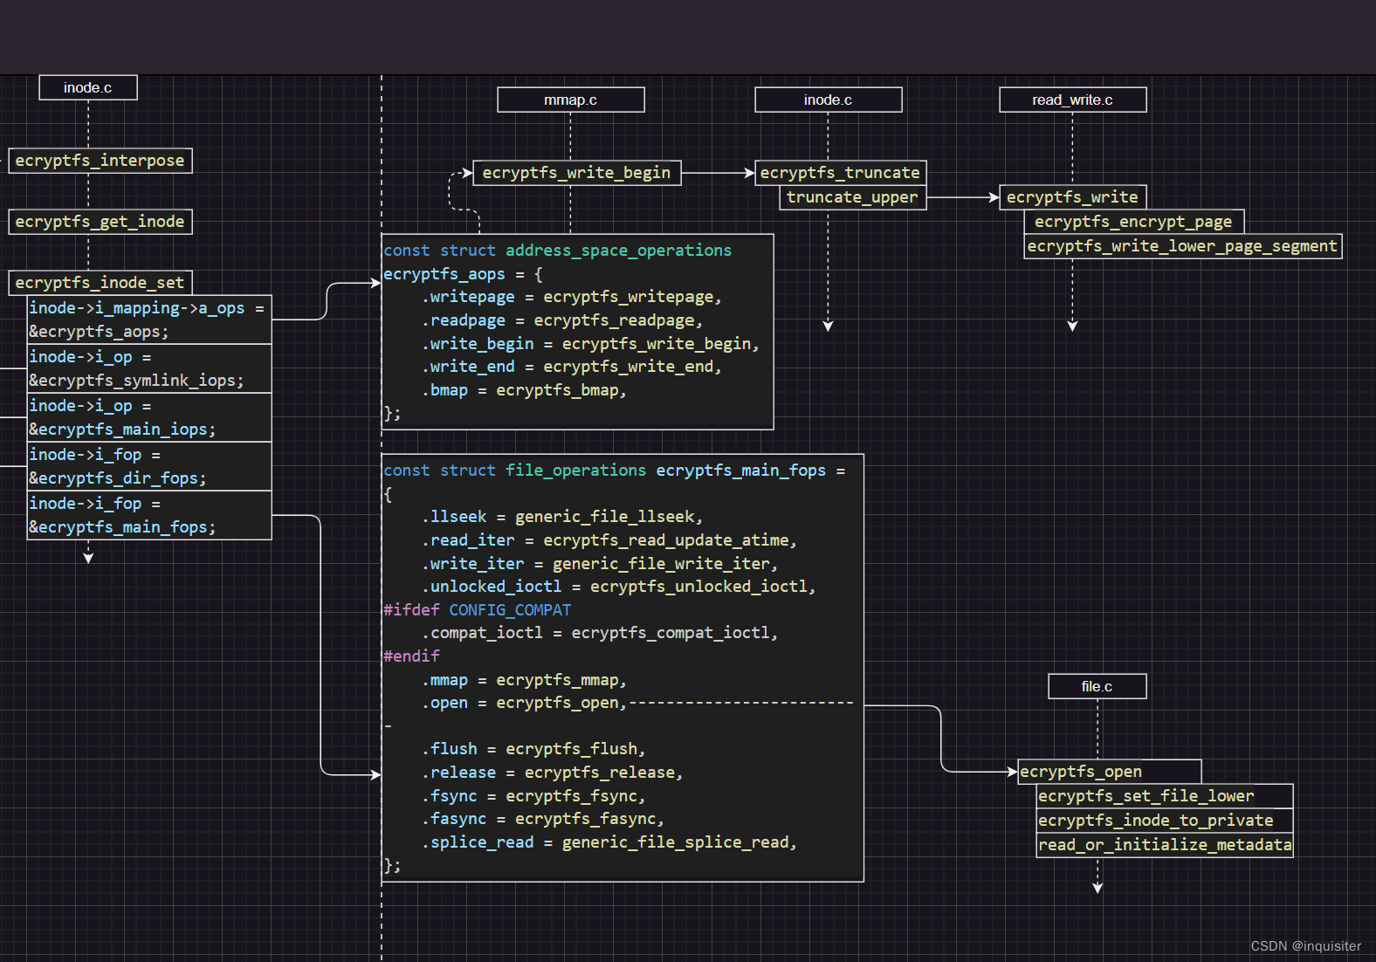Click the .compat_ioctl assignment line
Viewport: 1376px width, 962px height.
(600, 633)
